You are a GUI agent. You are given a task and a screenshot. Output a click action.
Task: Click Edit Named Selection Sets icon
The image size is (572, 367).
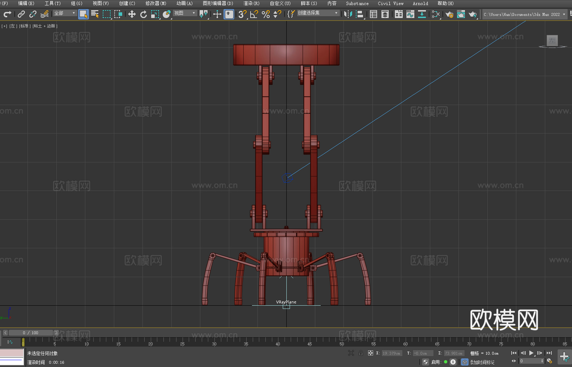(x=291, y=14)
